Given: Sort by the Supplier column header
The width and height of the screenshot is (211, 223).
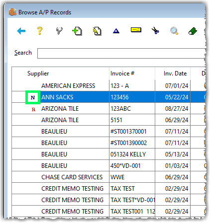Looking at the screenshot, I should coord(38,74).
